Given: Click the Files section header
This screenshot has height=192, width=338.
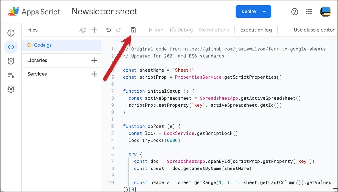Looking at the screenshot, I should (33, 30).
